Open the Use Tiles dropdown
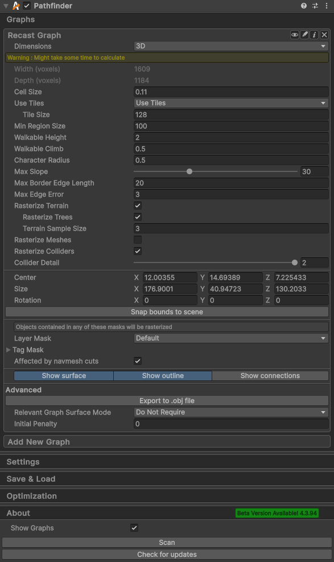The height and width of the screenshot is (562, 334). pos(231,103)
